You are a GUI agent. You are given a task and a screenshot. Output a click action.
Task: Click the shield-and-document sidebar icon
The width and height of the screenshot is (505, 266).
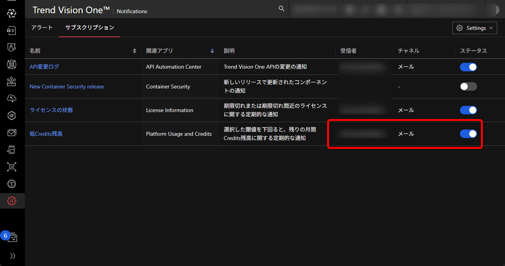[12, 47]
